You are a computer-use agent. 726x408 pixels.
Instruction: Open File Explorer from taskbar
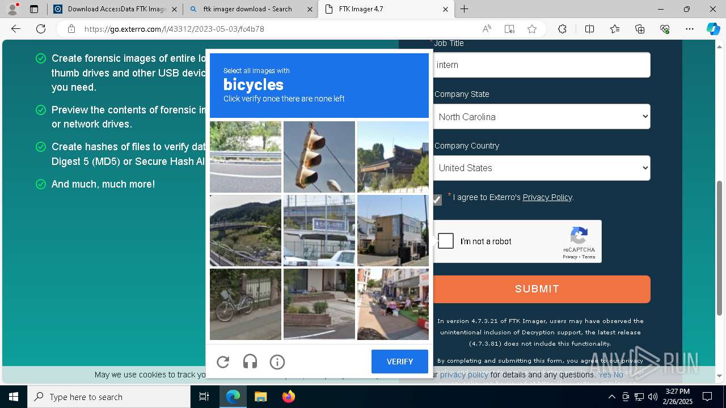point(260,397)
